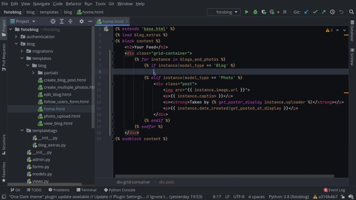Expand the migrations folder

pos(22,51)
